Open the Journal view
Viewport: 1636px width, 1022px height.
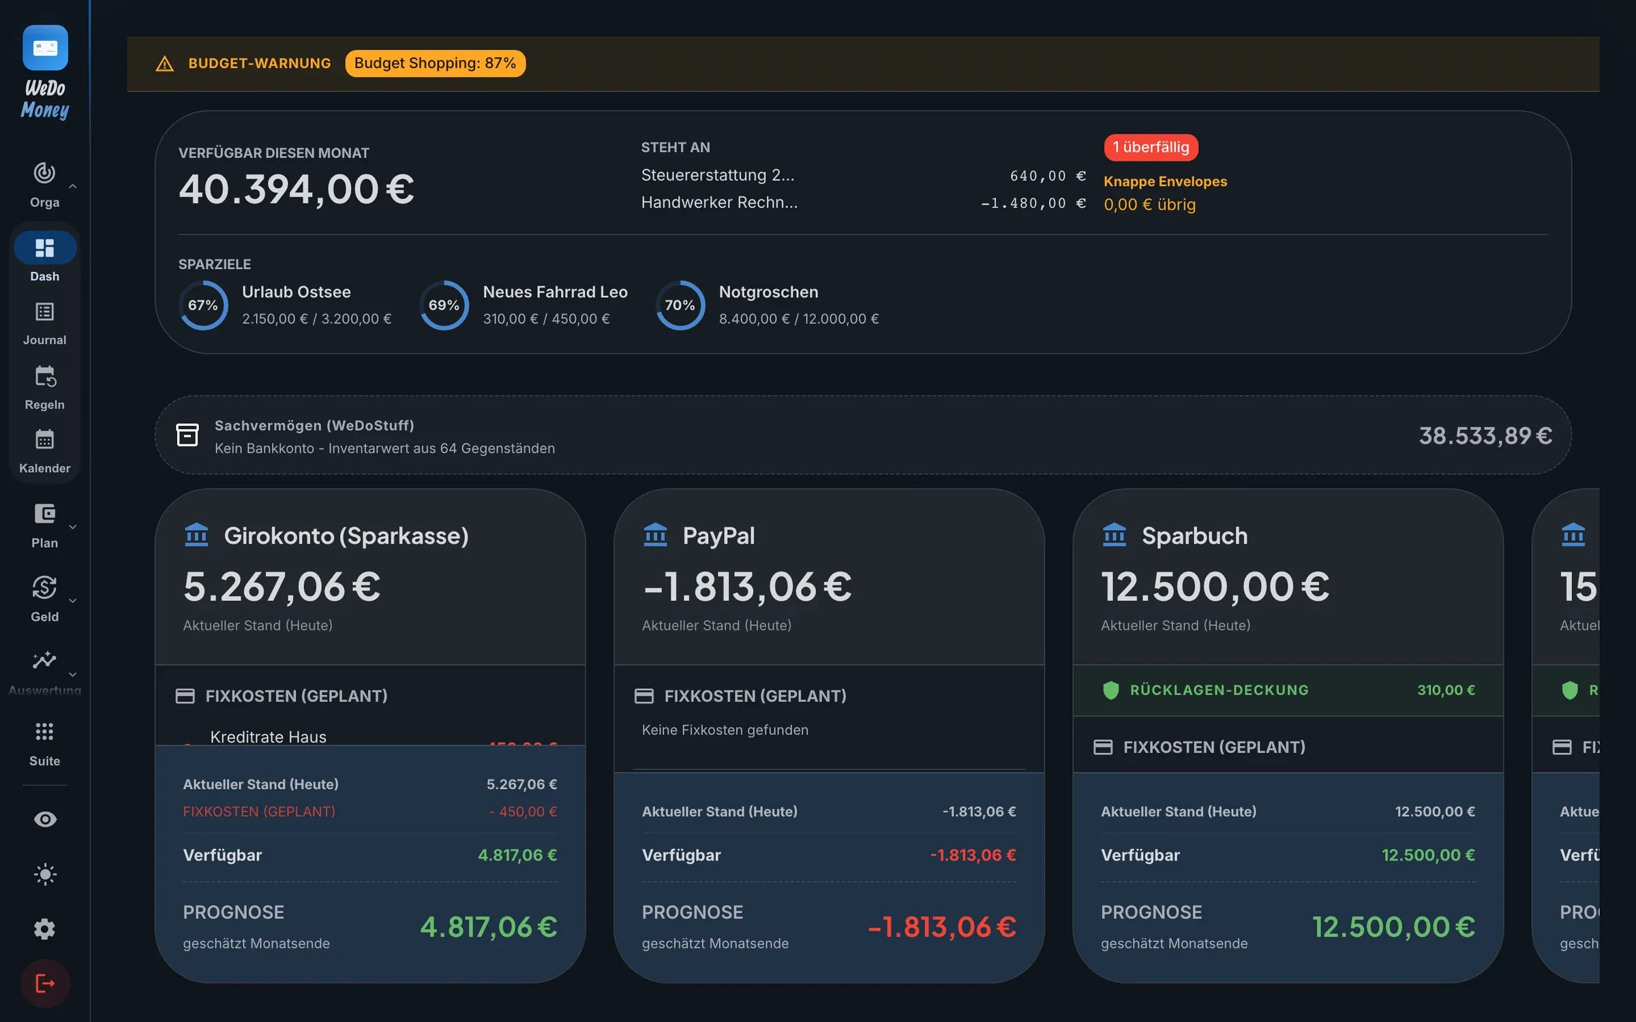click(x=44, y=324)
